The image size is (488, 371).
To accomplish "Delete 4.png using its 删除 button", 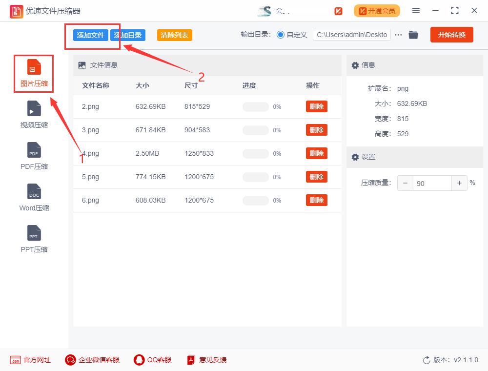I will tap(316, 153).
